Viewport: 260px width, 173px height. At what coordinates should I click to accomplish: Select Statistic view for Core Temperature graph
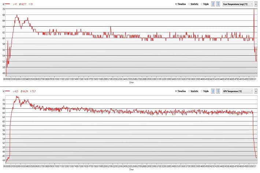(x=193, y=4)
